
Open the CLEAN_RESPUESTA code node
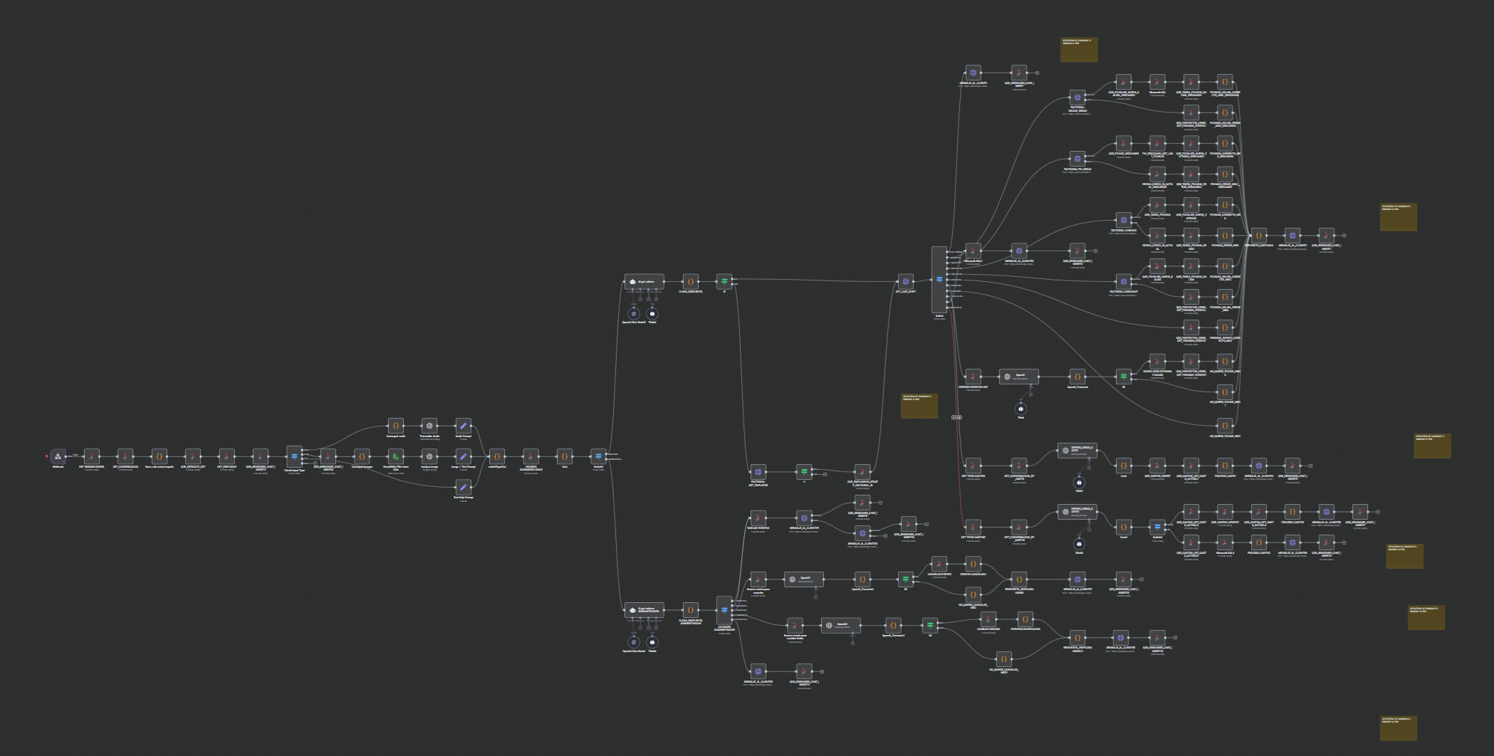(690, 281)
